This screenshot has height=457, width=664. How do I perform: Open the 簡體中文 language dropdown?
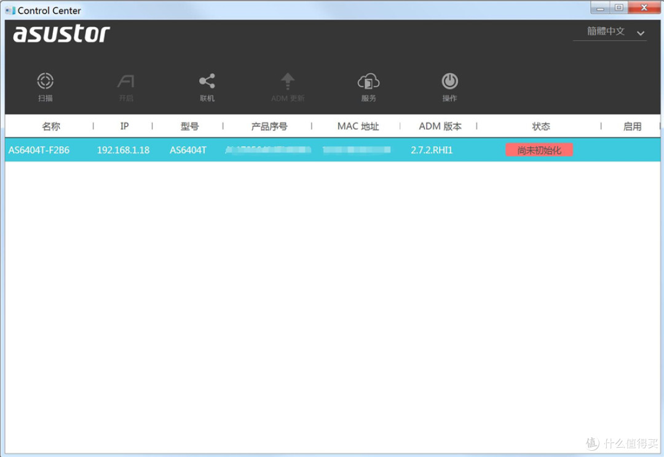[610, 32]
